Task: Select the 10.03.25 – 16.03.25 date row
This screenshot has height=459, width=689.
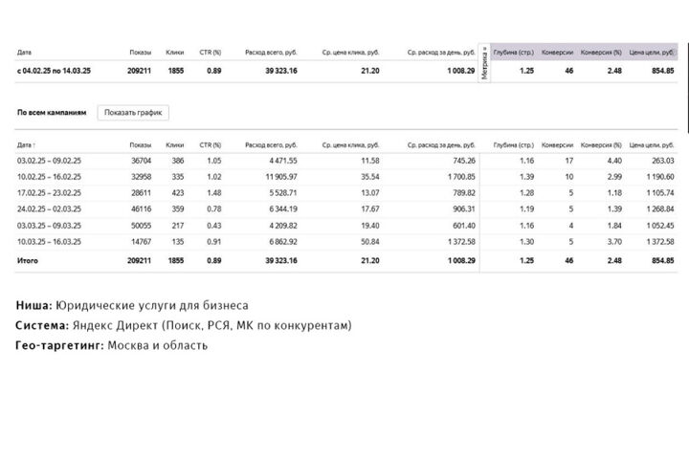Action: (345, 242)
